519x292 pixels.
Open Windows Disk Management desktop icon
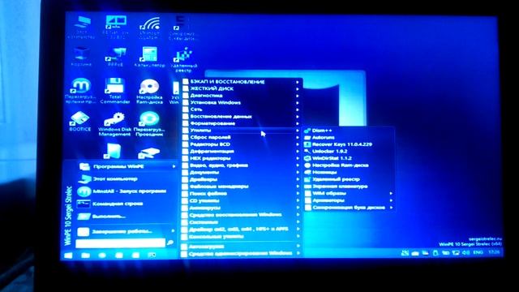pyautogui.click(x=115, y=124)
